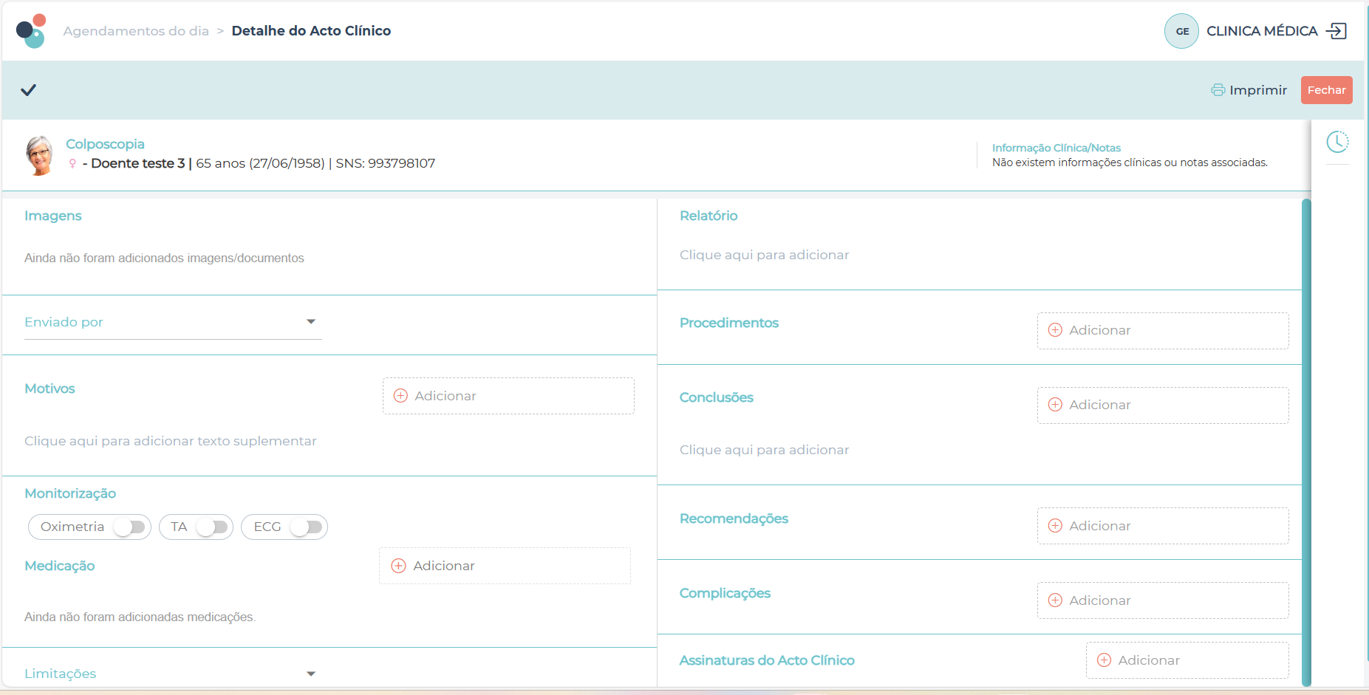The image size is (1369, 695).
Task: Go back to Agendamentos do dia breadcrumb
Action: (x=136, y=31)
